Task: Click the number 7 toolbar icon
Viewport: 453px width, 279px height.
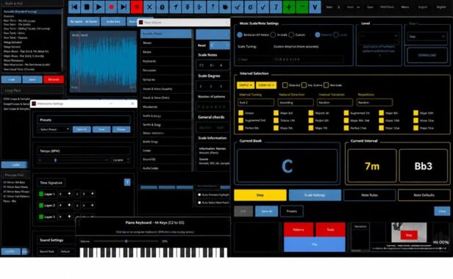Action: (276, 7)
